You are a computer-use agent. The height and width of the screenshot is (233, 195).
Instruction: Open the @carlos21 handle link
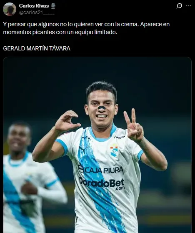coord(37,13)
